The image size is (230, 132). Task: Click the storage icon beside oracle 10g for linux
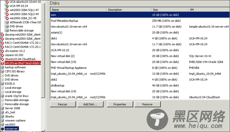click(x=2, y=96)
